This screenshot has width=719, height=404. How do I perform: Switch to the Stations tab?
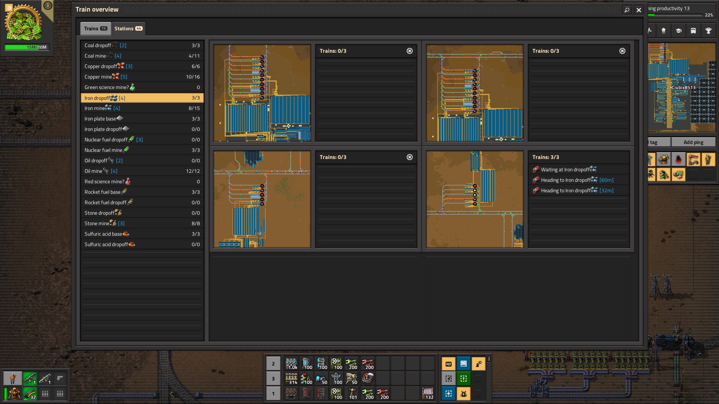(x=128, y=28)
